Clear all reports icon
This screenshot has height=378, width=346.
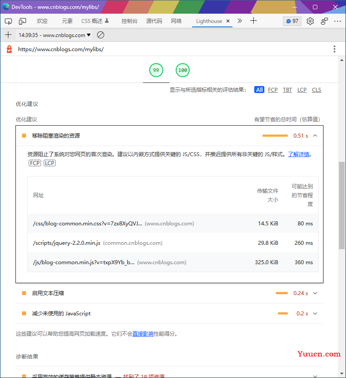tap(101, 35)
